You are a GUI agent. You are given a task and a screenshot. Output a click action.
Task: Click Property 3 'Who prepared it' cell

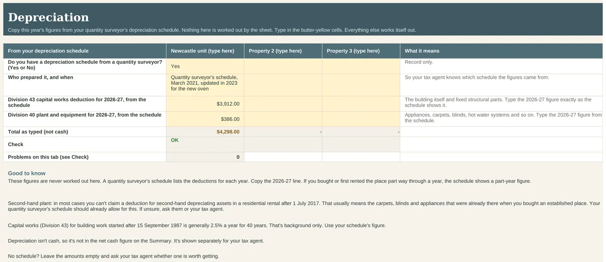click(x=361, y=85)
